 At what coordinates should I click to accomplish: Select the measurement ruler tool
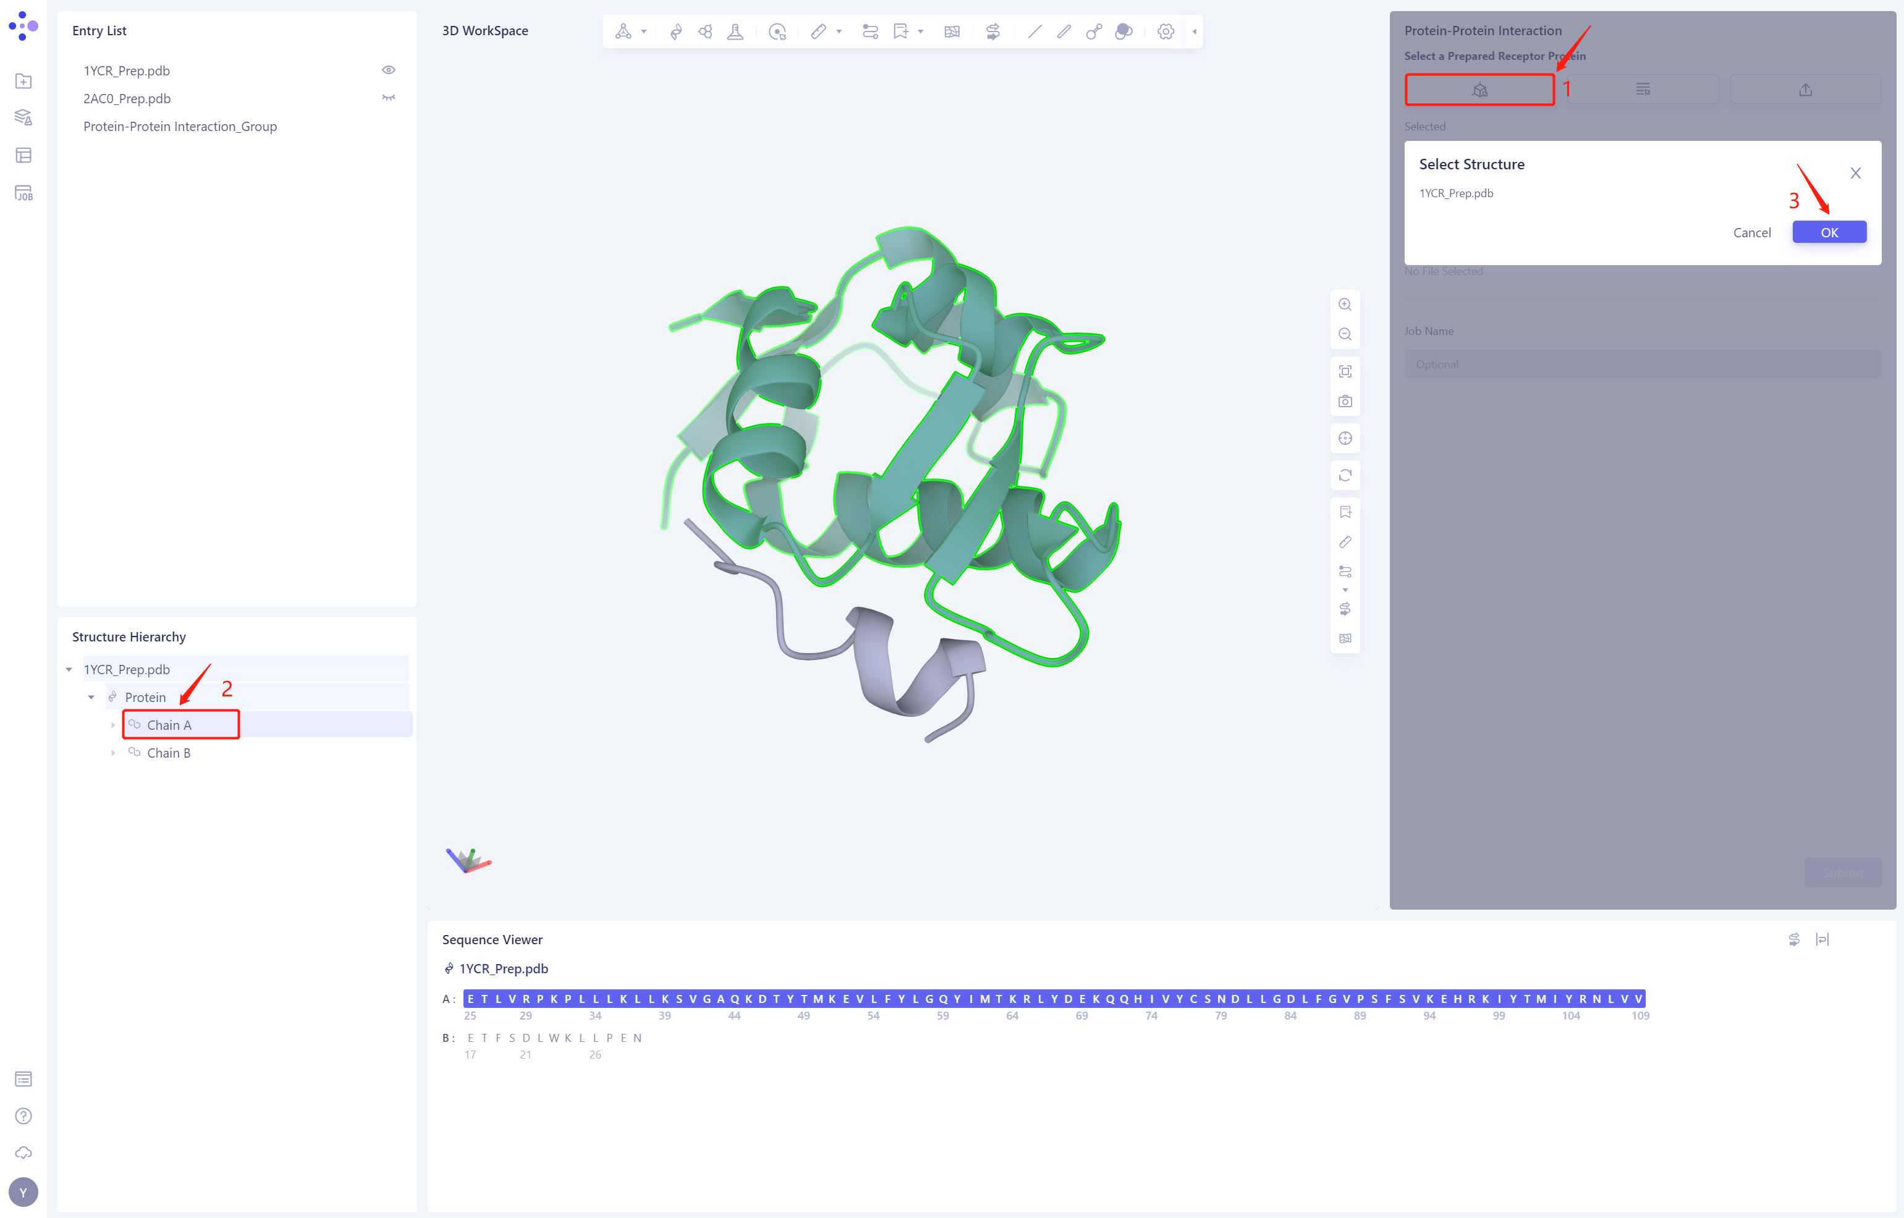[x=820, y=32]
